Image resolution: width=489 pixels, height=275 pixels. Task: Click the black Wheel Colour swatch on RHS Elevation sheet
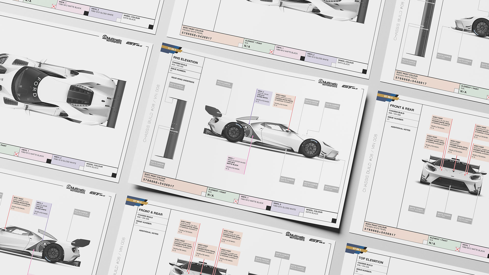[x=334, y=221]
